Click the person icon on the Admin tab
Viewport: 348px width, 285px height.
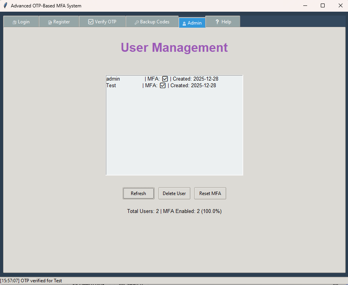point(184,23)
